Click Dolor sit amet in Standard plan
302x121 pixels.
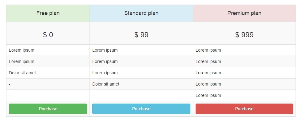(106, 84)
